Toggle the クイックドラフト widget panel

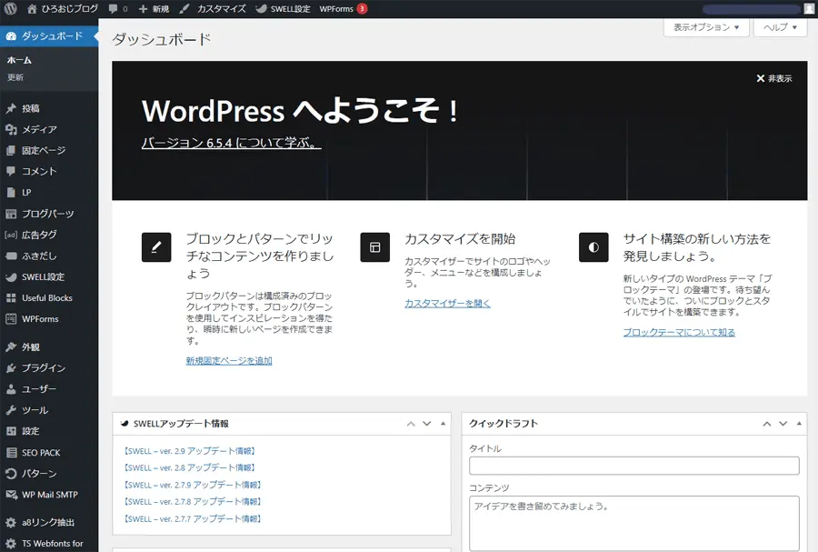[799, 424]
